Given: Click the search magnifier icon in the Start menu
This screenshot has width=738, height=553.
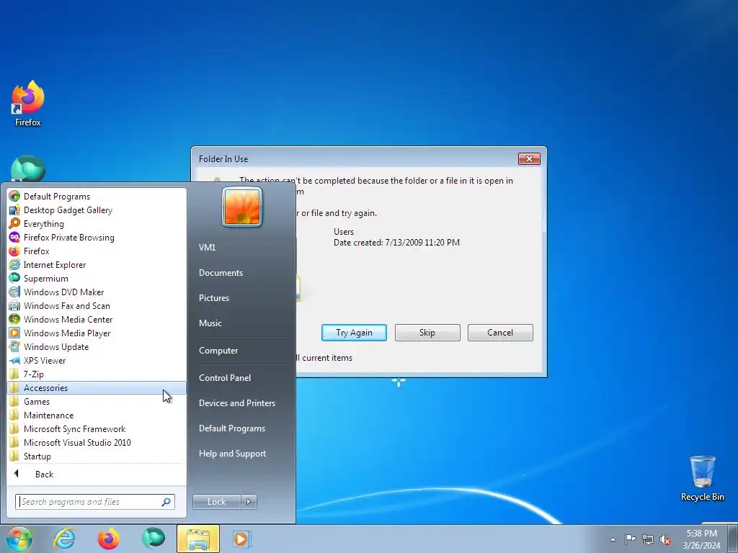Looking at the screenshot, I should tap(166, 502).
